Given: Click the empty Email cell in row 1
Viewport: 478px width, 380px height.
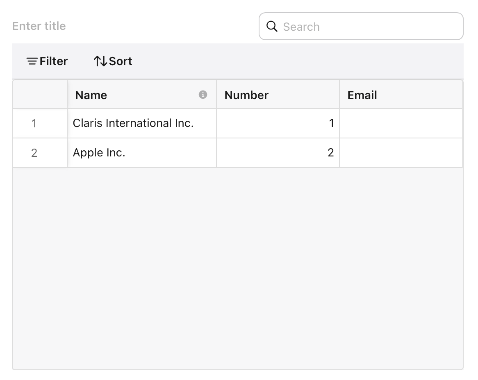Looking at the screenshot, I should [x=401, y=123].
